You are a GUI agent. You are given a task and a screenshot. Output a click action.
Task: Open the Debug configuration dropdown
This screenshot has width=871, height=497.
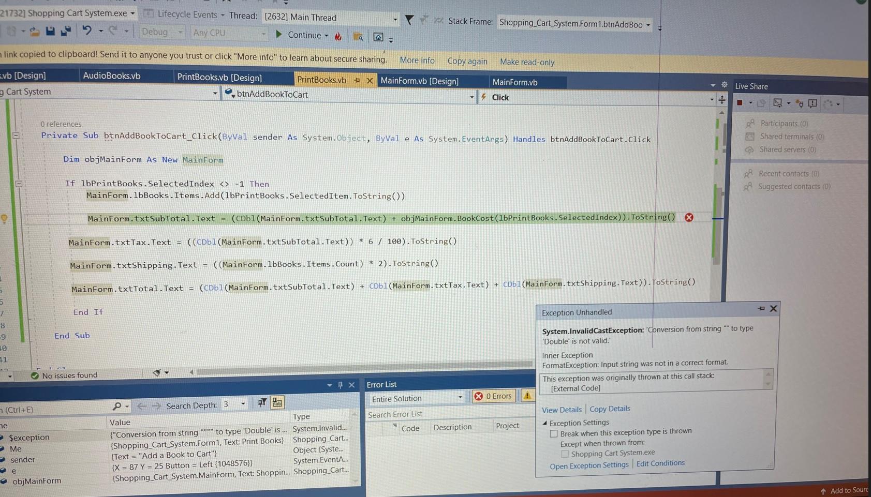point(180,32)
